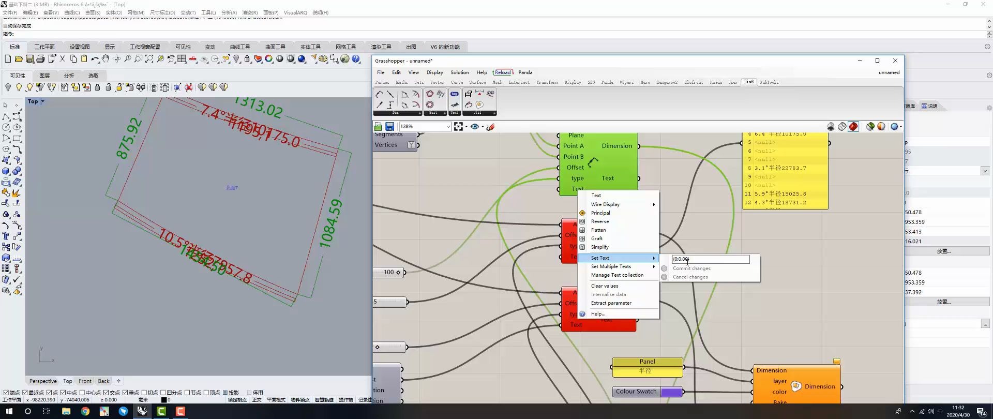The image size is (993, 419).
Task: Open the eye preview settings dropdown arrow
Action: 483,126
